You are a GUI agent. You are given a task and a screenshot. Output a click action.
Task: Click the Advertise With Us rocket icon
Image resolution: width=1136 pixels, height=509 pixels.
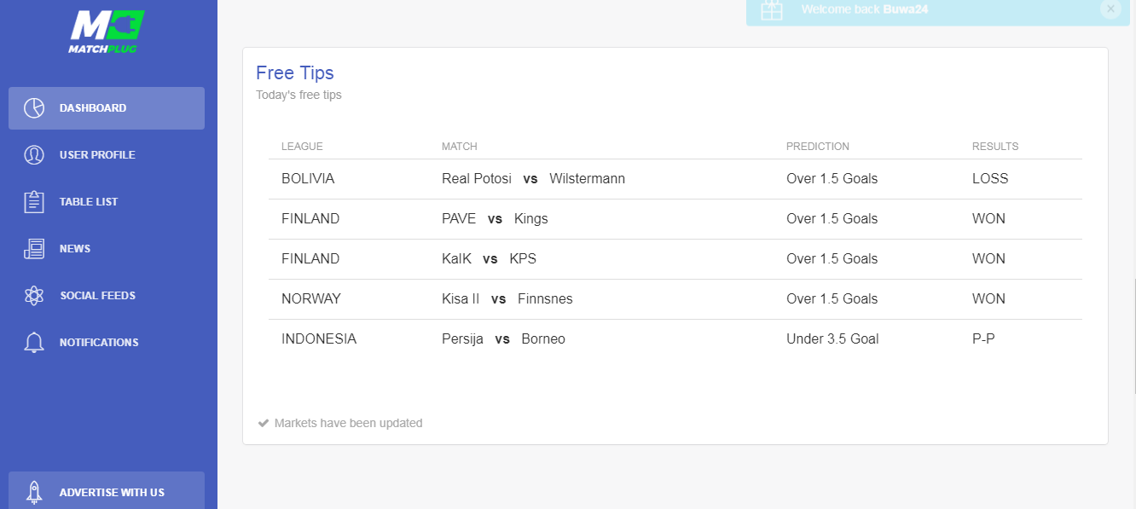[x=34, y=492]
